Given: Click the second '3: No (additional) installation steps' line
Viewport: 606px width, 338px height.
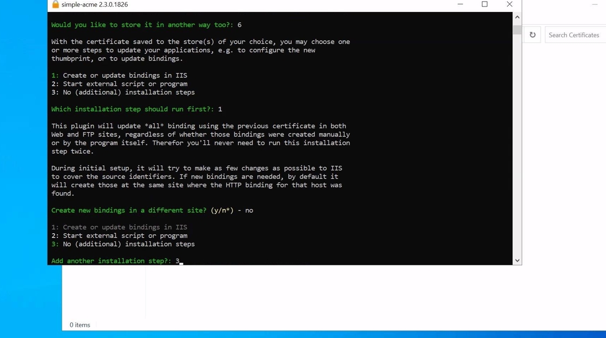Looking at the screenshot, I should [x=123, y=244].
